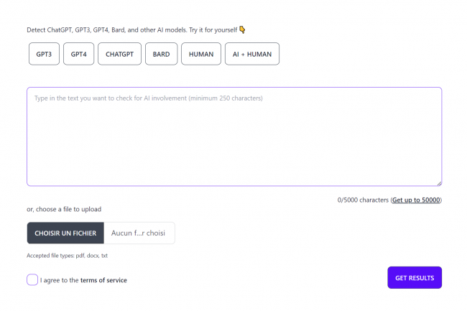Click the pointing hand emoji icon
467x311 pixels.
pyautogui.click(x=242, y=29)
